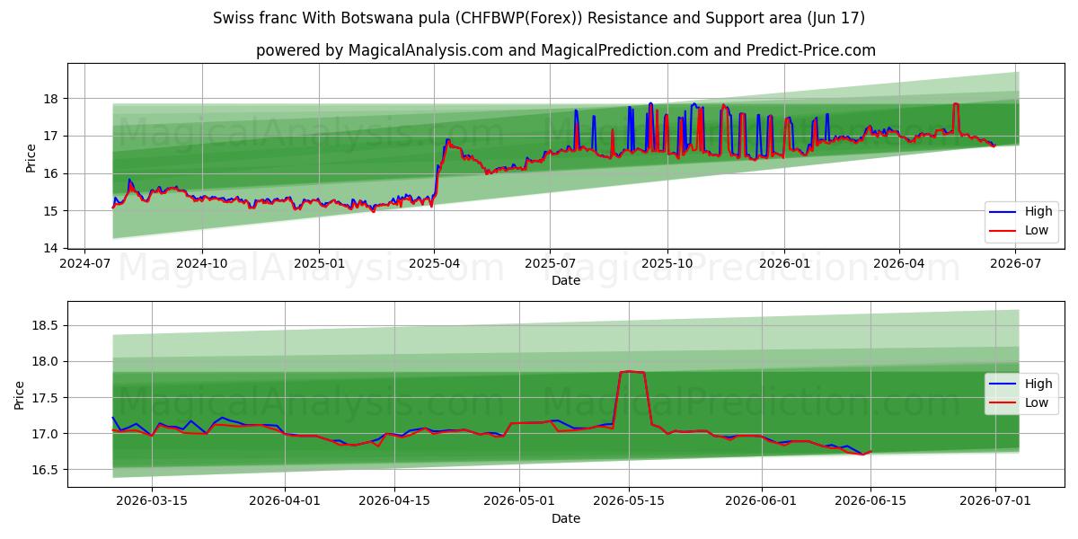This screenshot has height=539, width=1078.
Task: Click the '2024-10' date tick label
Action: [201, 265]
